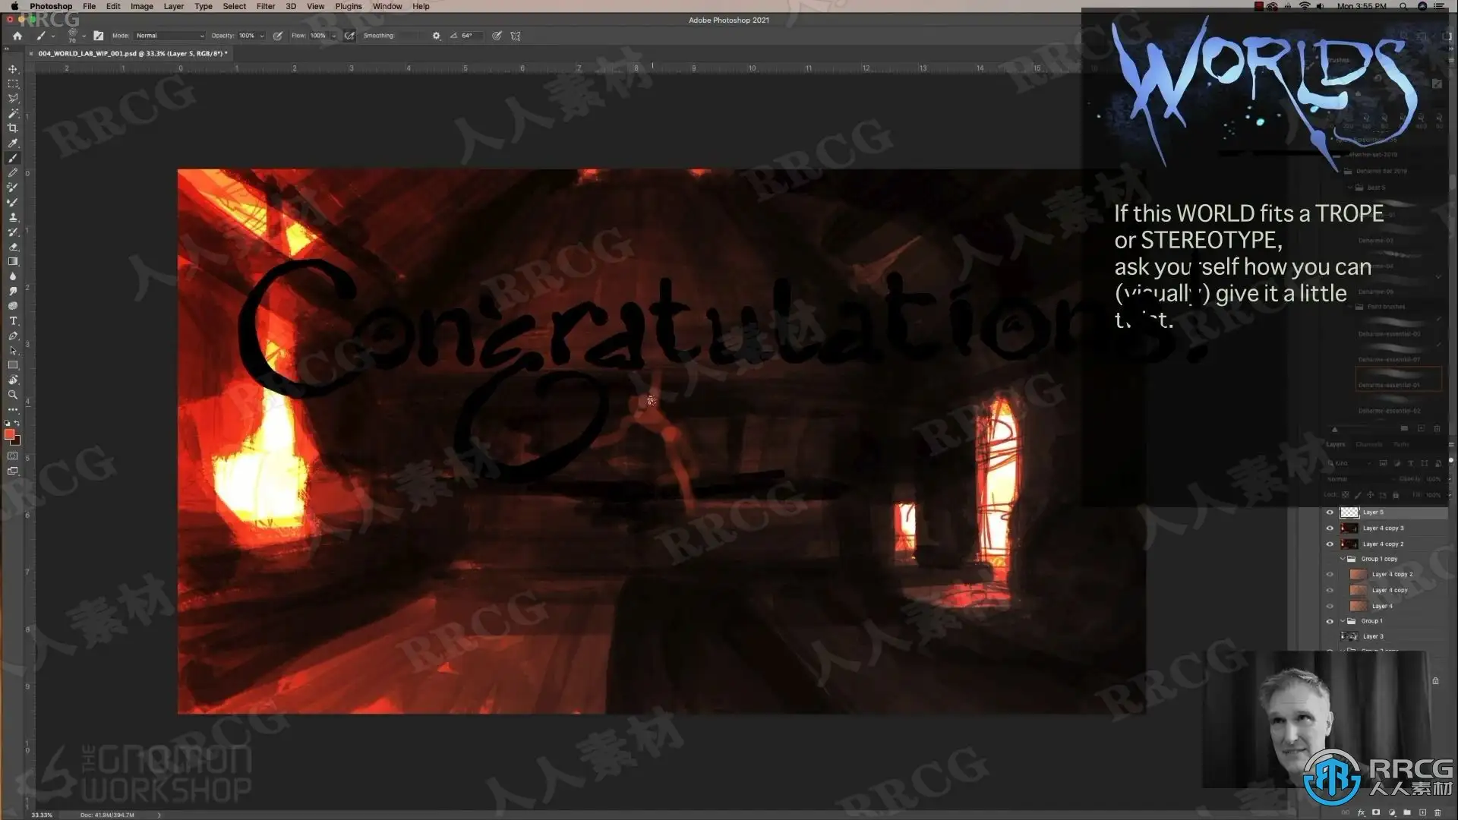Collapse the Group 1 copy folder
The image size is (1458, 820).
tap(1343, 559)
